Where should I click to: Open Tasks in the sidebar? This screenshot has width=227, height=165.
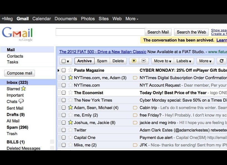12,62
